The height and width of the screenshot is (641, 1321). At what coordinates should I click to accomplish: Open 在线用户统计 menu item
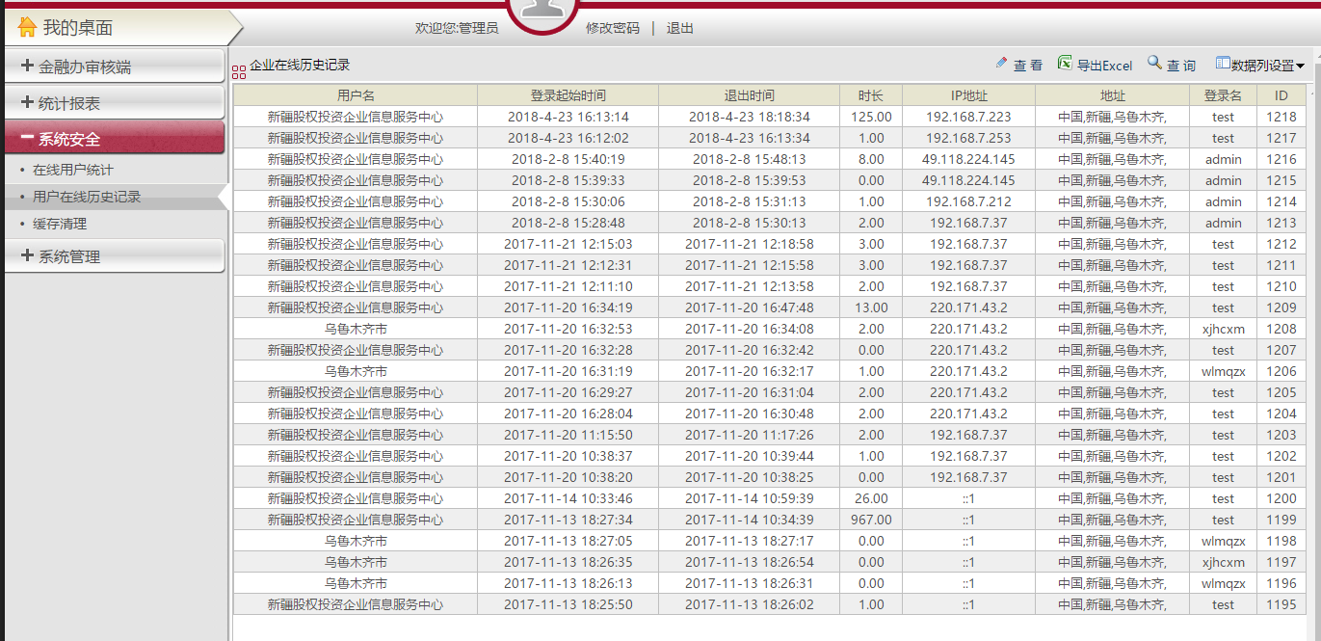click(73, 170)
